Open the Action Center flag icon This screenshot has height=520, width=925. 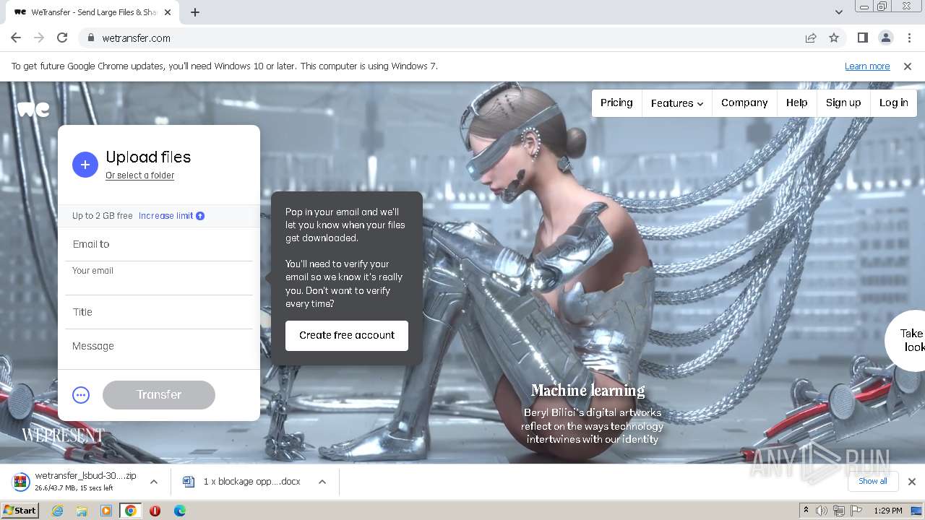click(856, 511)
